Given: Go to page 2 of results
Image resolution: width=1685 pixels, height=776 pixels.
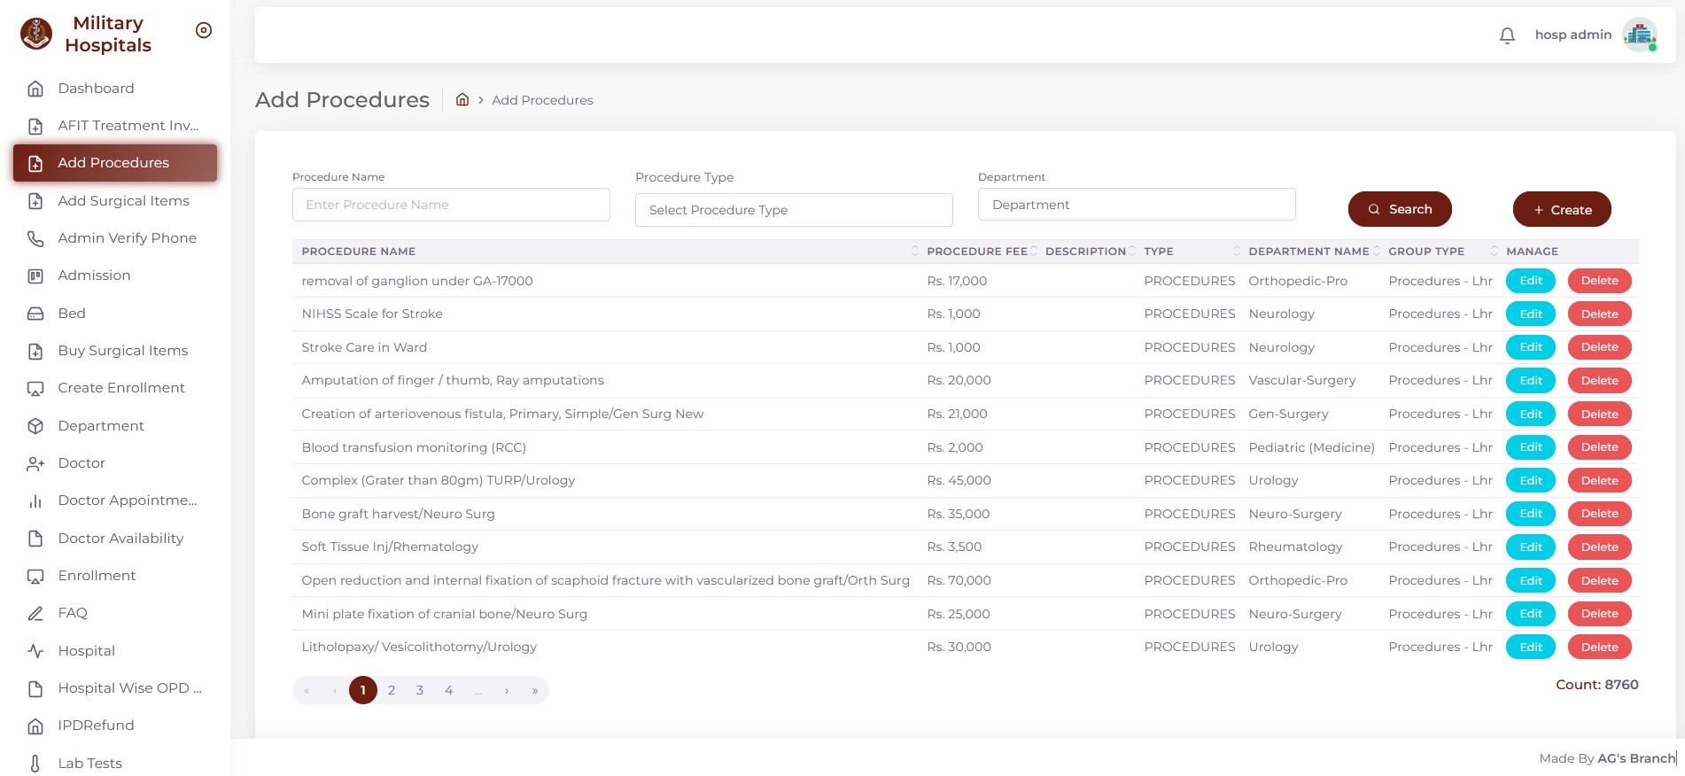Looking at the screenshot, I should point(392,690).
